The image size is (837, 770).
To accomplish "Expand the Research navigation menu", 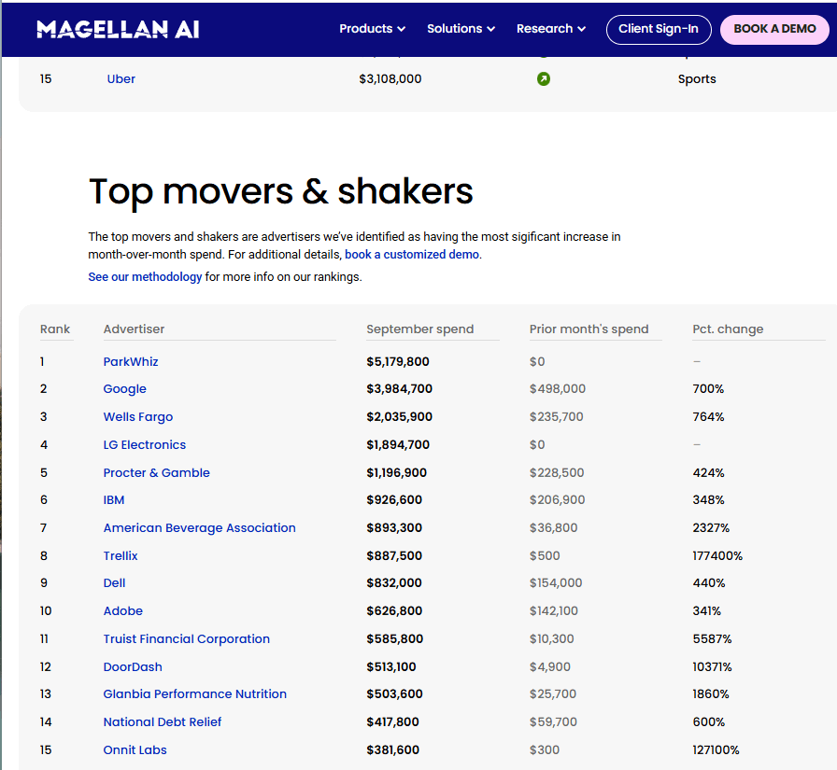I will tap(550, 29).
